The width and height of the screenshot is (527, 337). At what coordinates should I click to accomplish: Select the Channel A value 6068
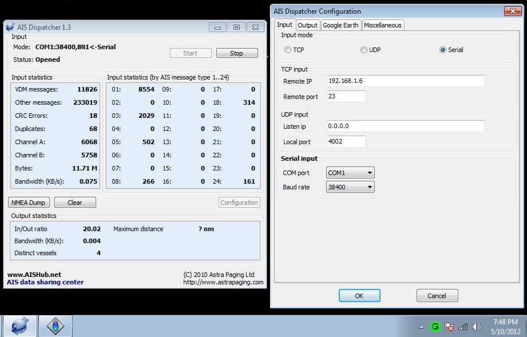point(89,142)
